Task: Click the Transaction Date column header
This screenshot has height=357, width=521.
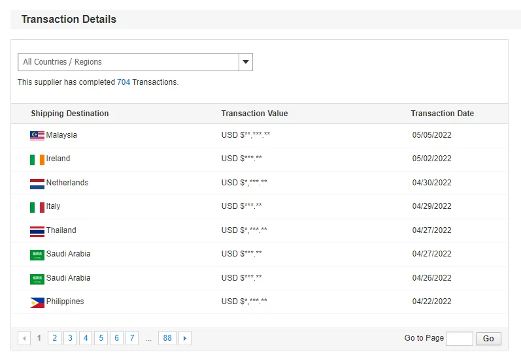Action: tap(442, 114)
